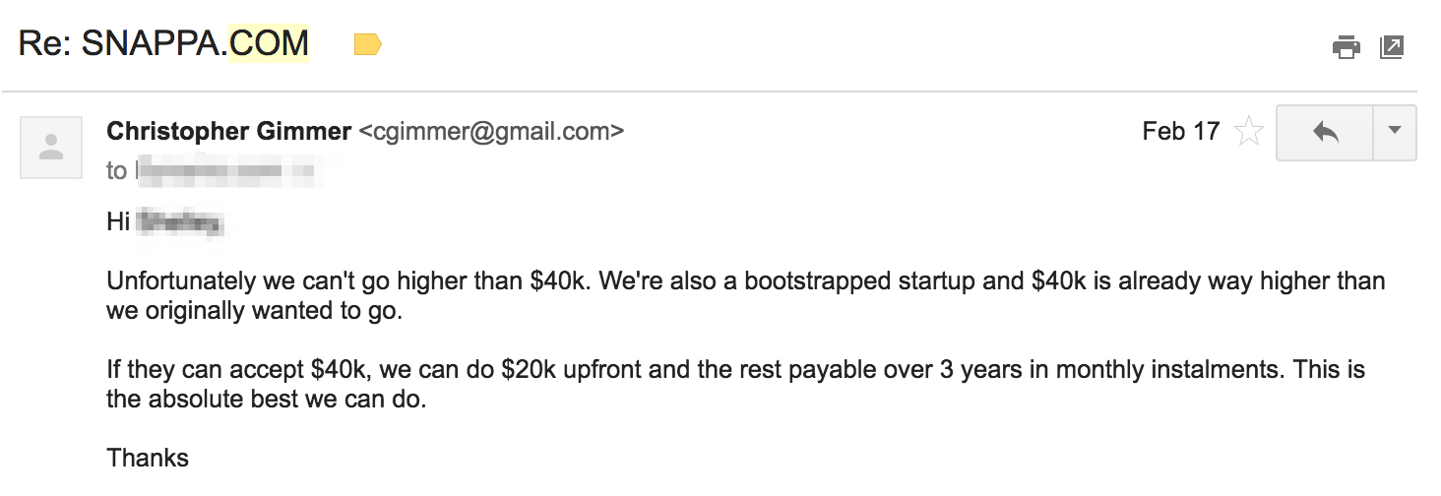Image resolution: width=1441 pixels, height=496 pixels.
Task: Click the blurred recipient address
Action: click(224, 171)
